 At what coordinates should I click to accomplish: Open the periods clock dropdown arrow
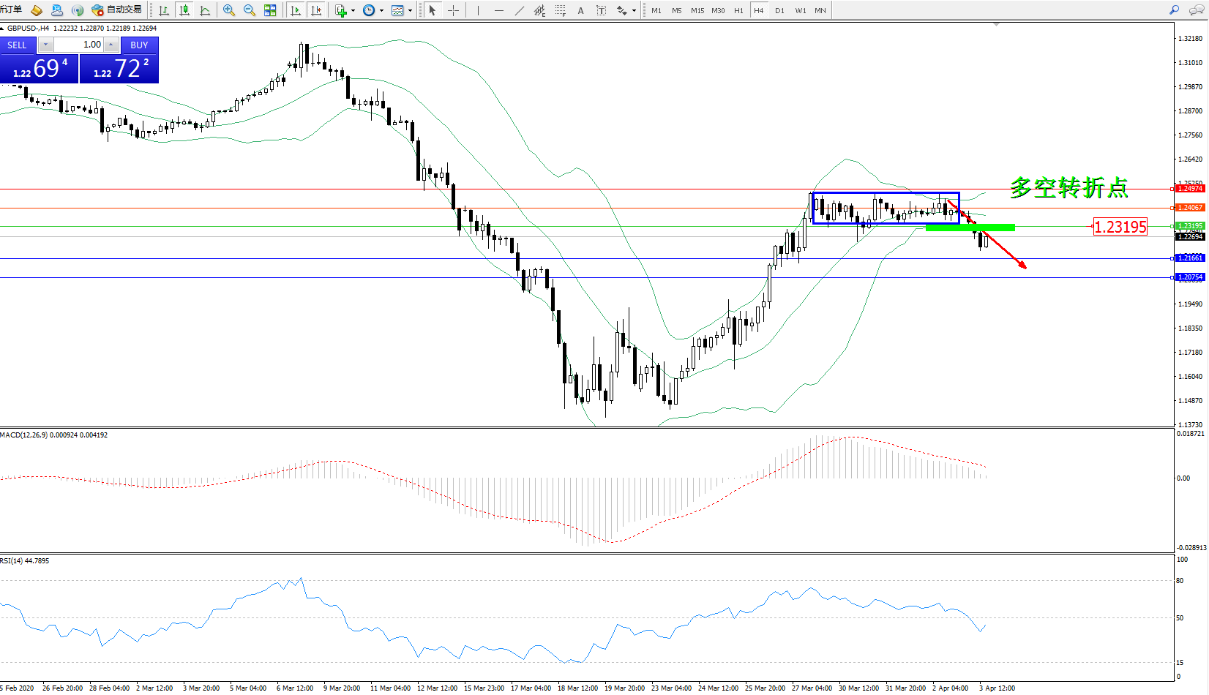381,10
